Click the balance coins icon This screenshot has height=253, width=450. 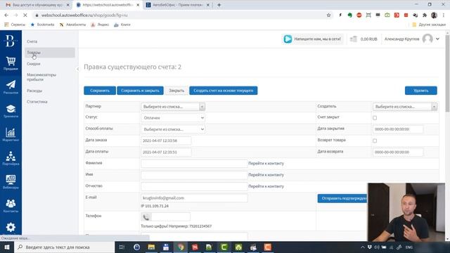click(x=354, y=39)
